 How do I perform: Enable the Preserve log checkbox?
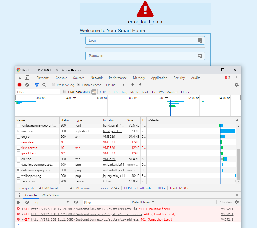(54, 85)
